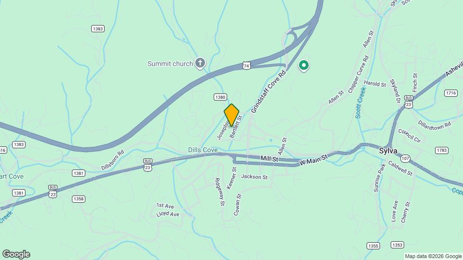Image resolution: width=463 pixels, height=260 pixels.
Task: Open the Google logo link
Action: tap(16, 254)
